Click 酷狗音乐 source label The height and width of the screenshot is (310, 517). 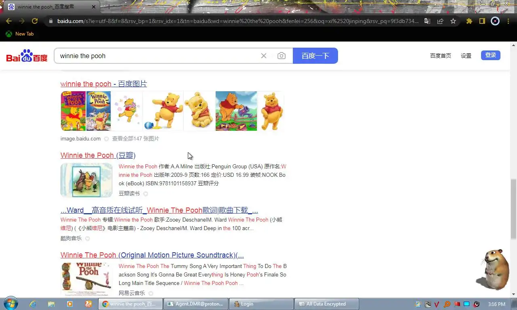[71, 238]
